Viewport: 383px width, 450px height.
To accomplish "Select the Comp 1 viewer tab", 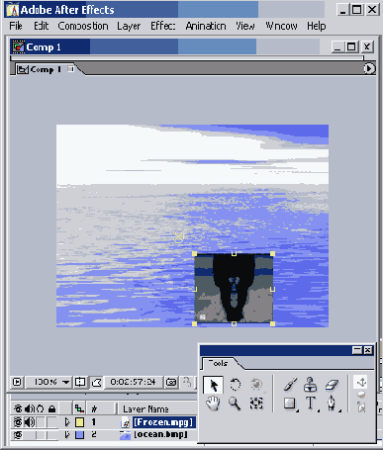I will pyautogui.click(x=46, y=69).
